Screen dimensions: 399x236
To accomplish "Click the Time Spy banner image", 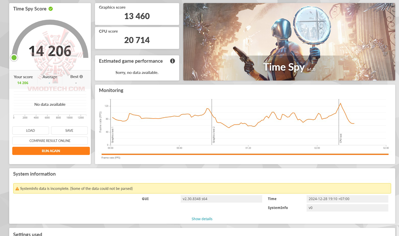I will [x=289, y=42].
